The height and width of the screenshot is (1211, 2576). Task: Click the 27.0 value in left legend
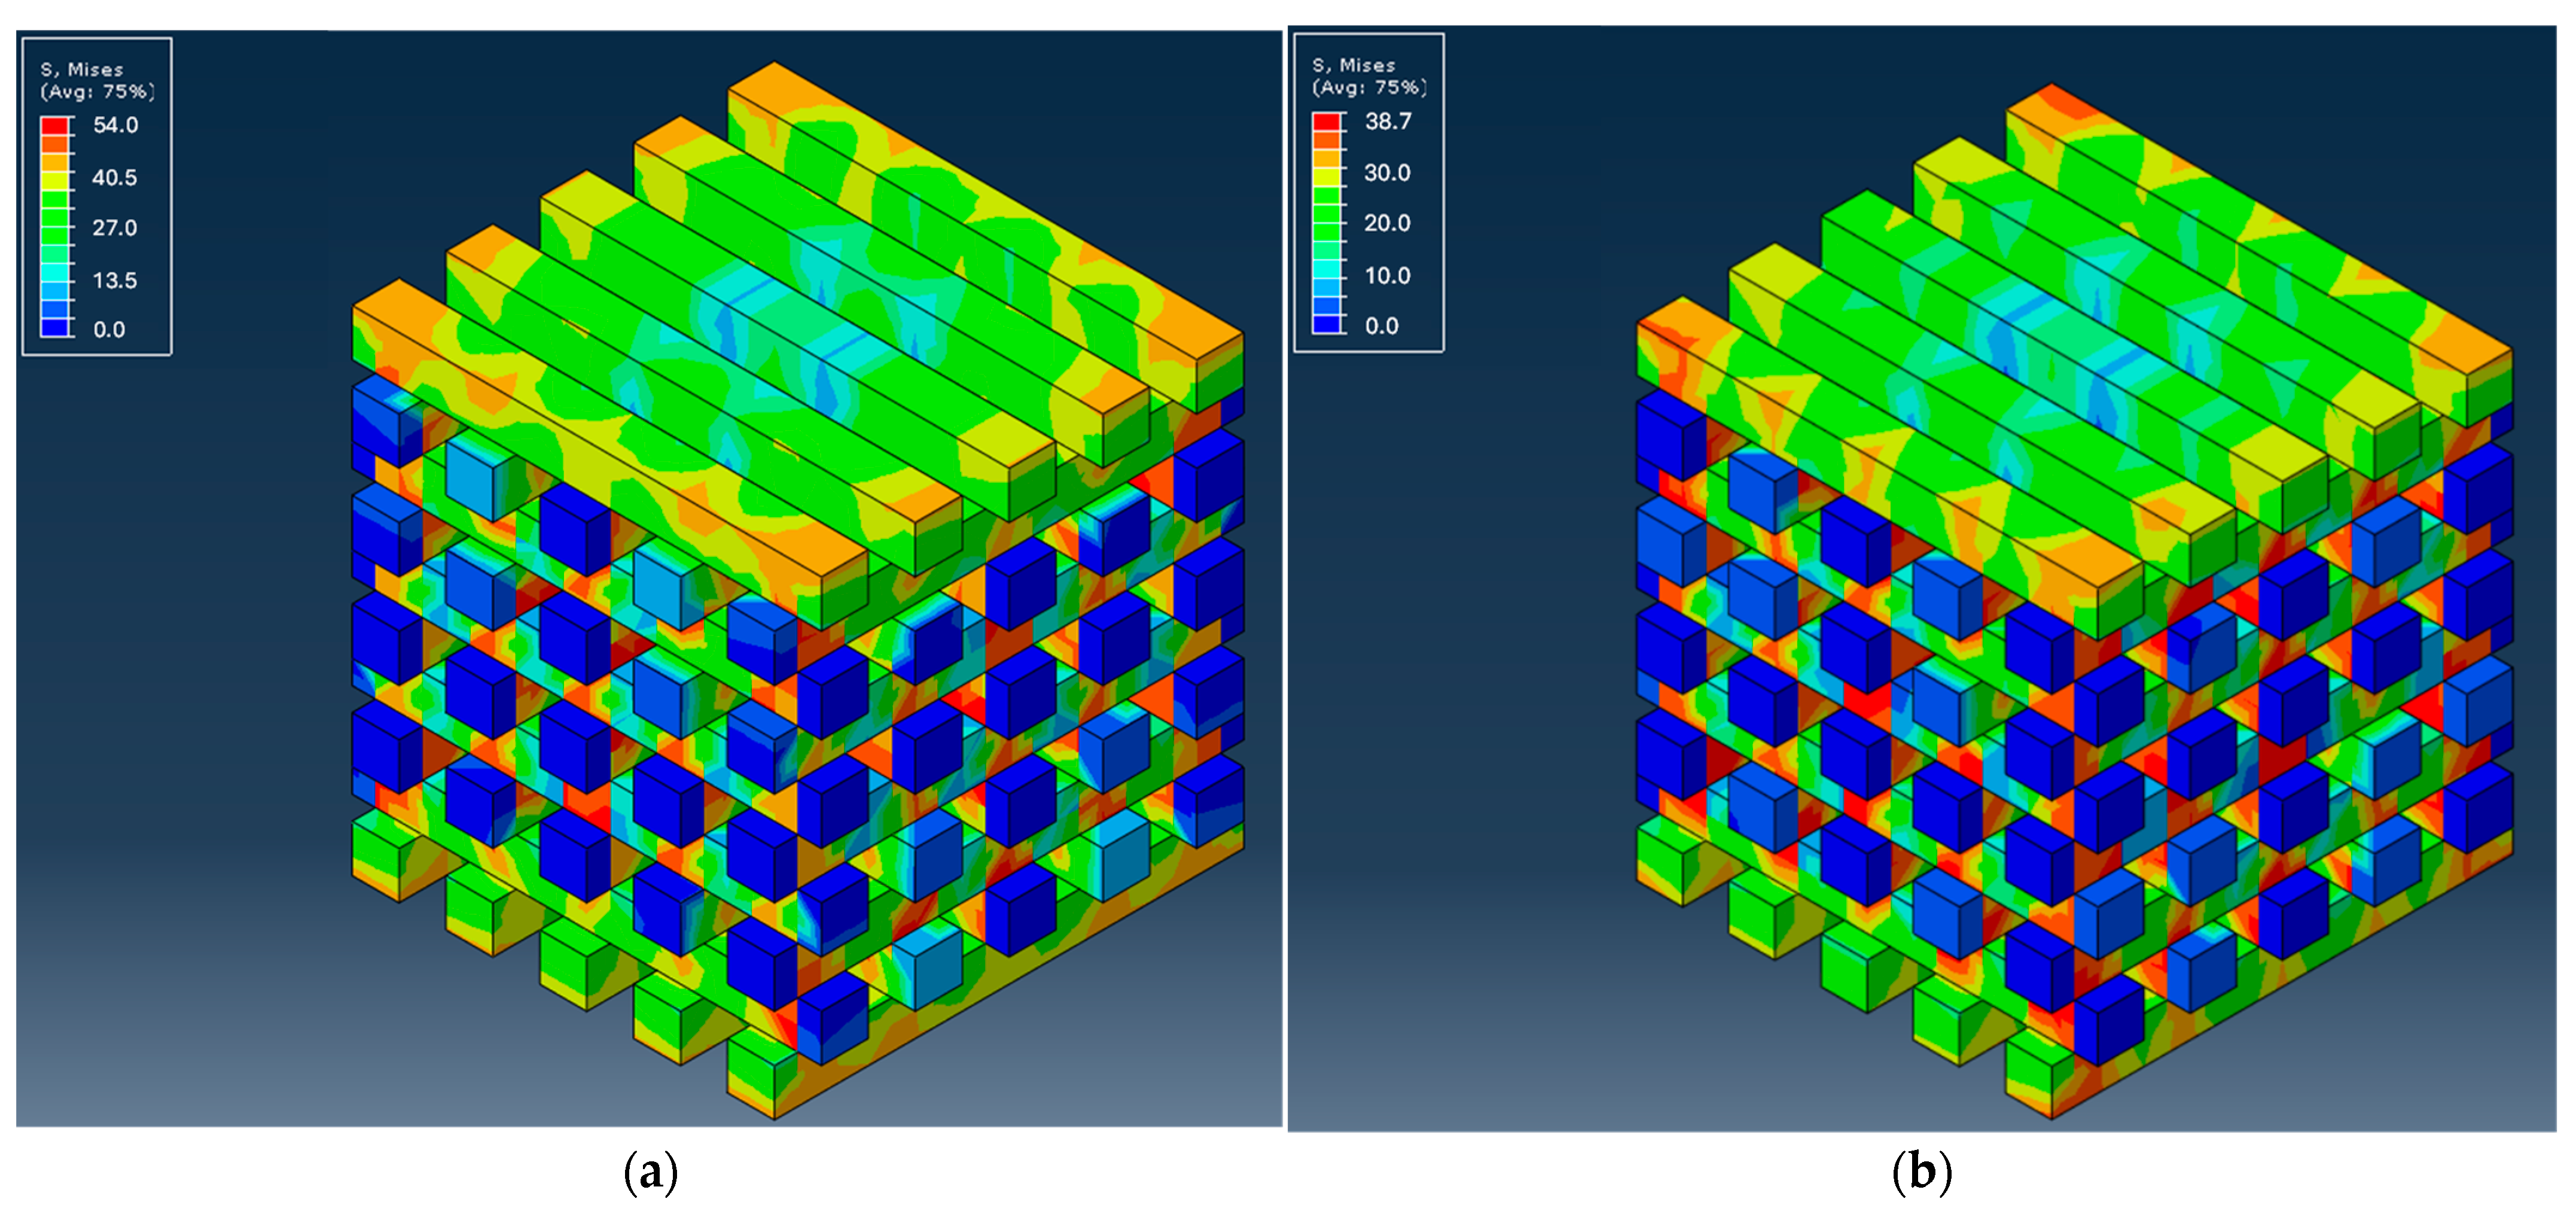[114, 228]
